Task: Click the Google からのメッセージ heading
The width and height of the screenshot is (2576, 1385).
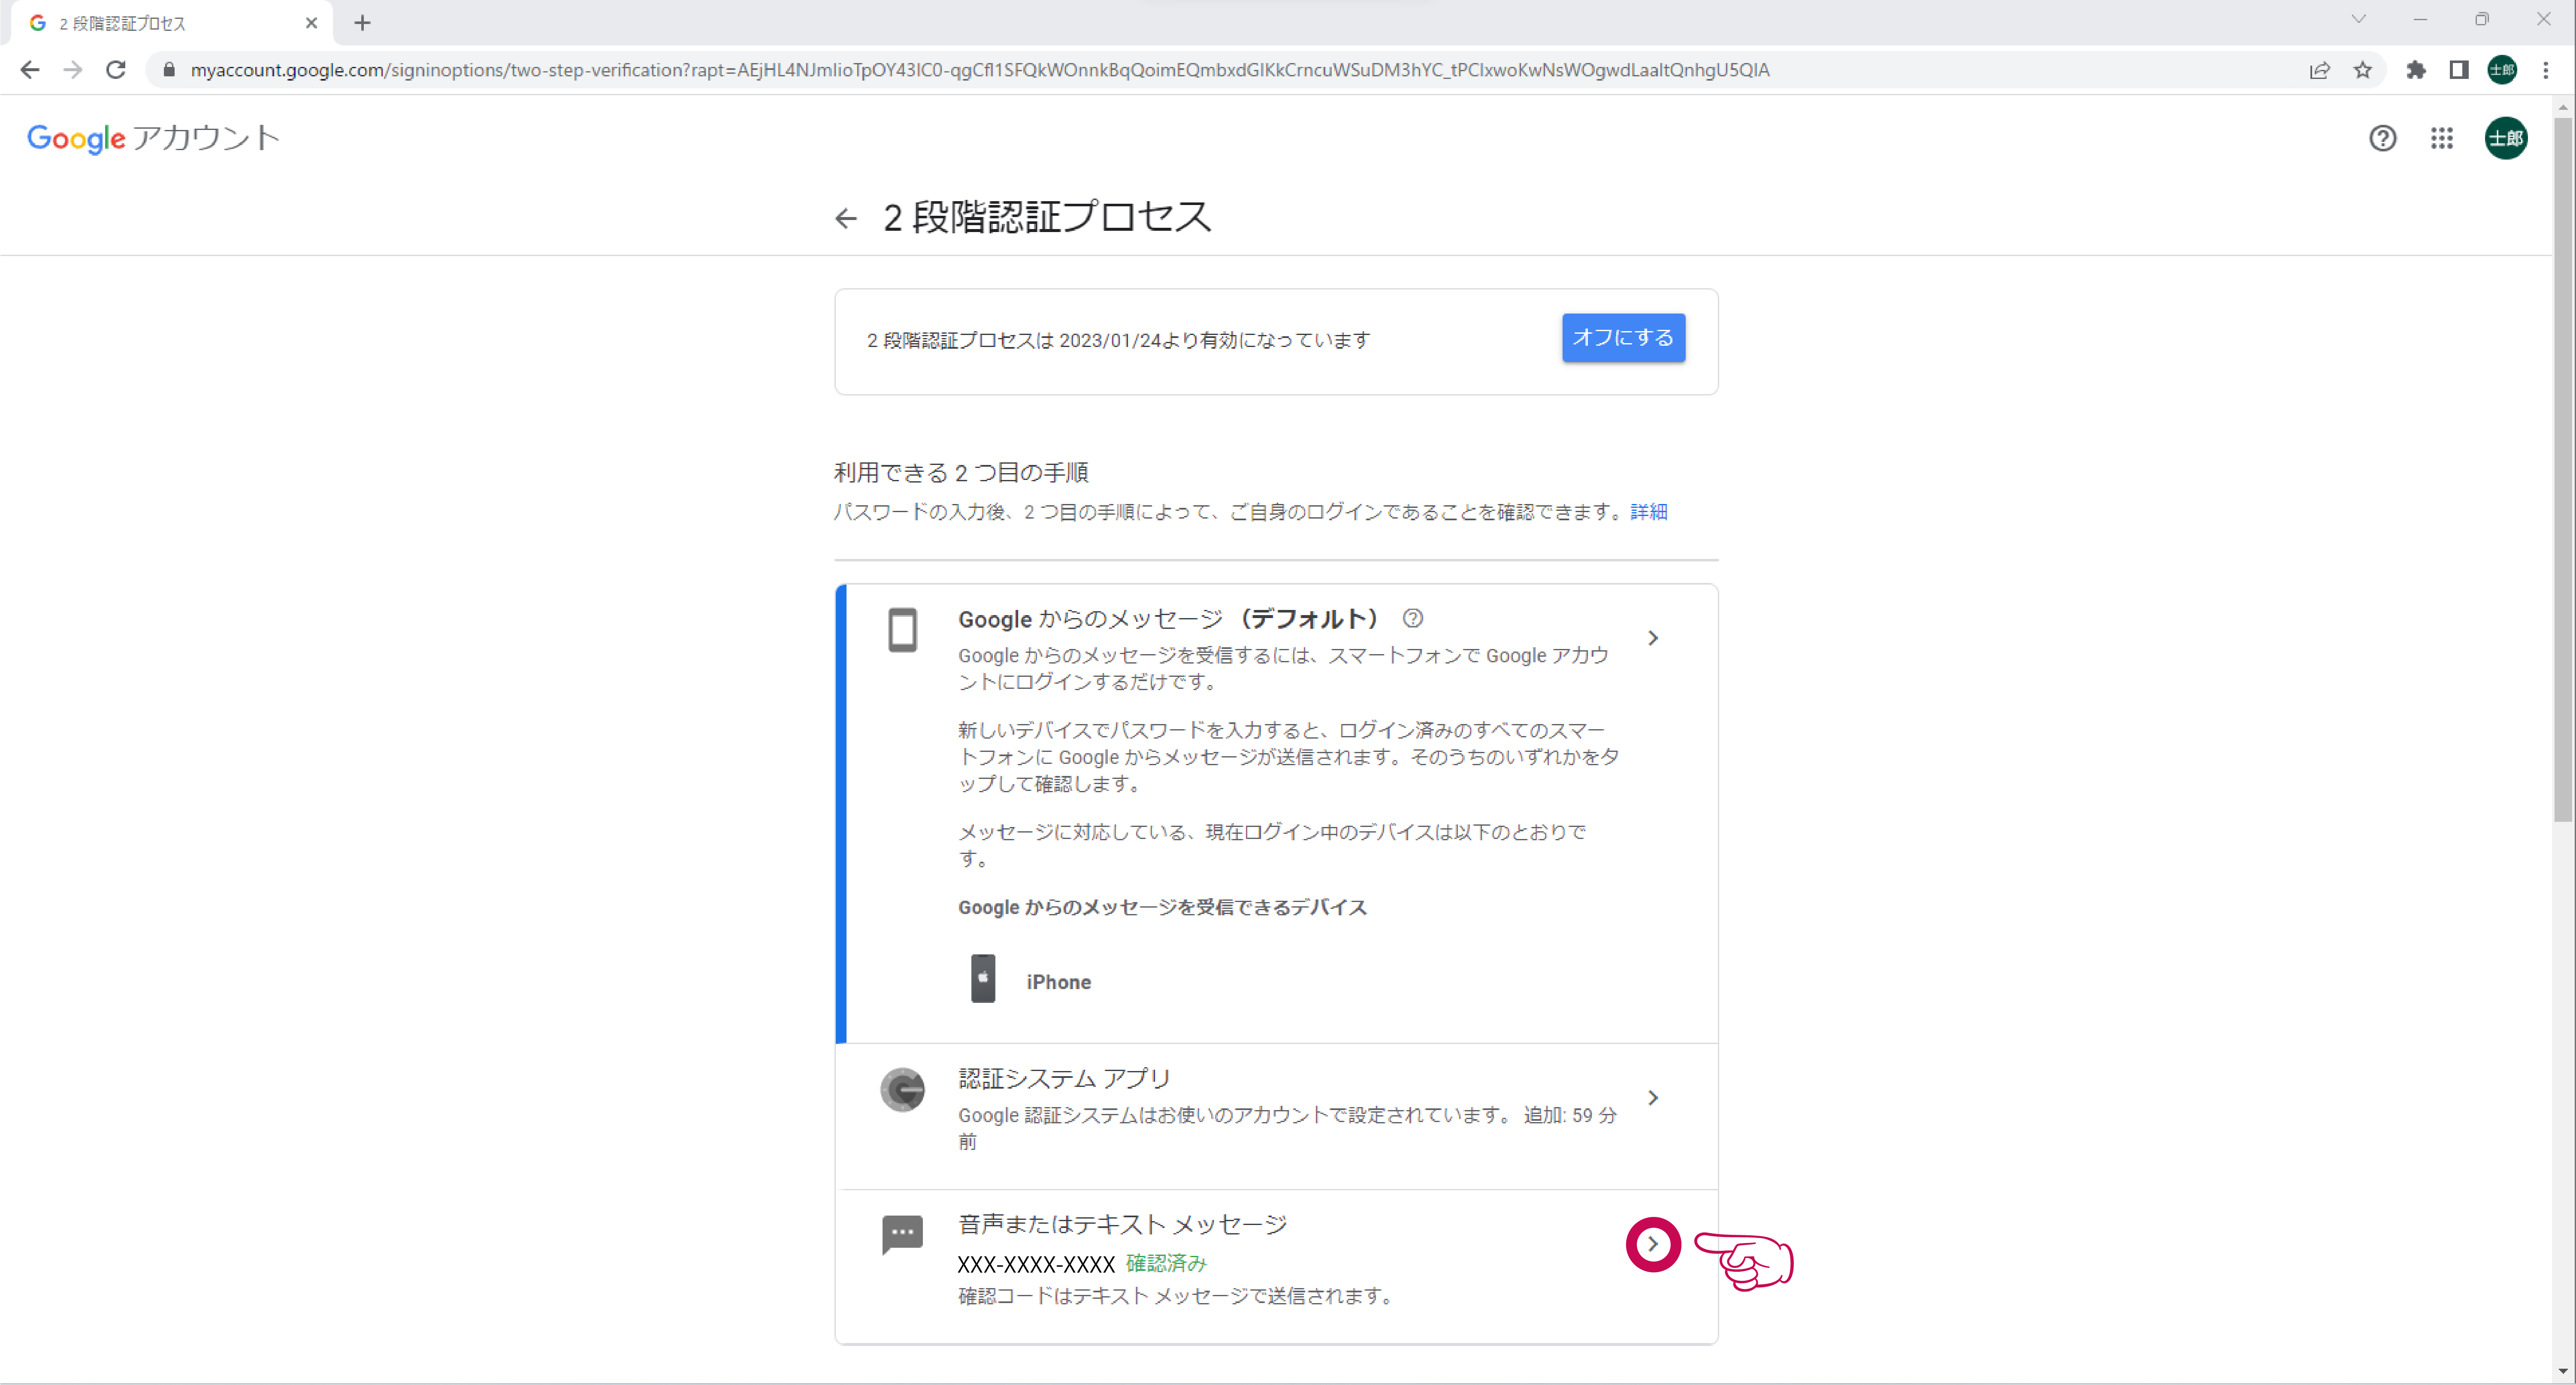Action: (1169, 619)
